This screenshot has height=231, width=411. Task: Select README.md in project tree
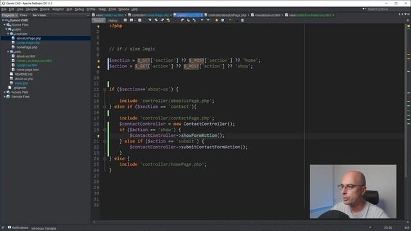point(24,74)
